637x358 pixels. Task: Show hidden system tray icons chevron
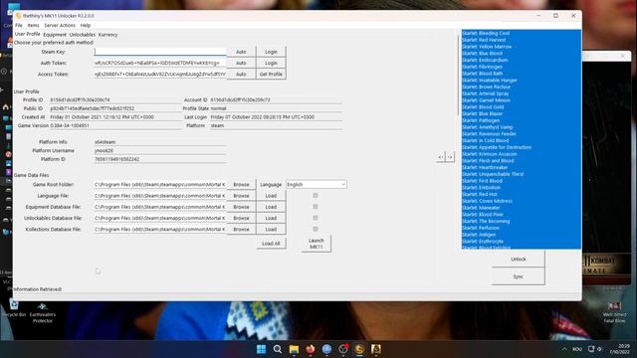coord(564,349)
